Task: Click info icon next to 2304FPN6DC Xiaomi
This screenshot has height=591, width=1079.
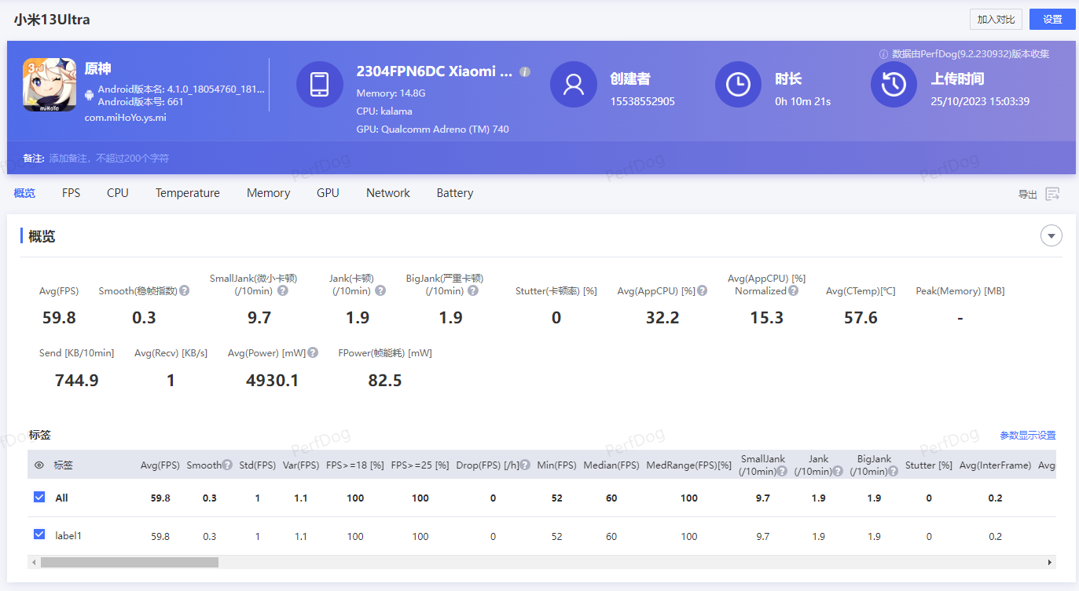Action: (525, 71)
